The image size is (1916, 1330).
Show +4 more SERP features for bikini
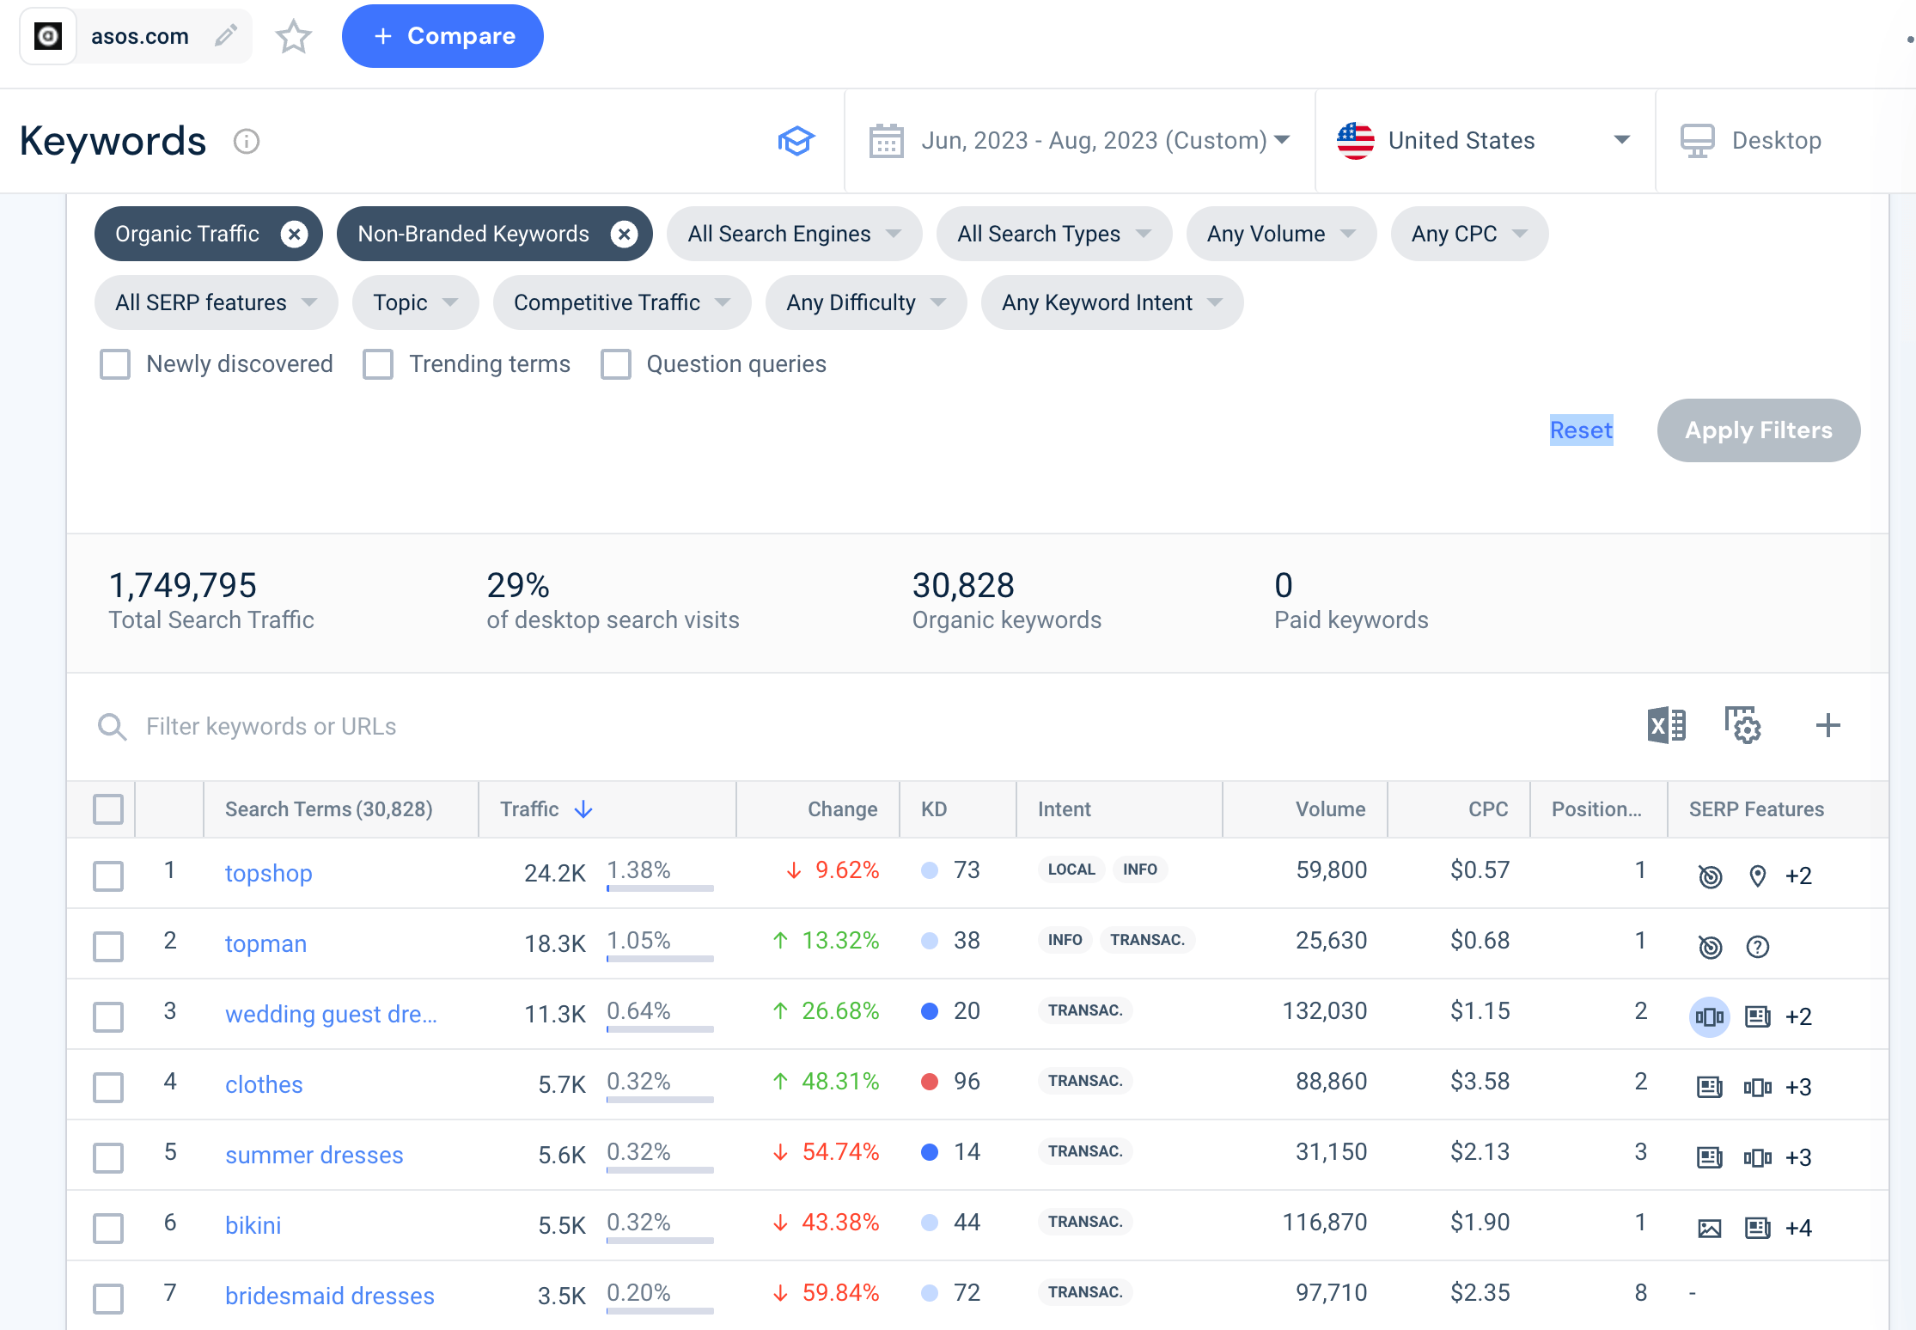point(1798,1229)
